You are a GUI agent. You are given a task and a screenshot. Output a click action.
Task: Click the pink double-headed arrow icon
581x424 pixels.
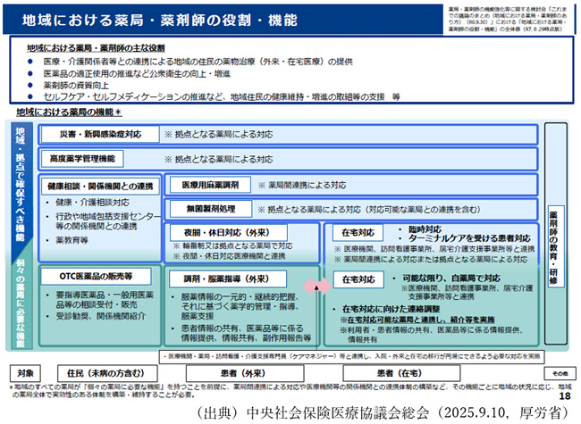tap(315, 286)
